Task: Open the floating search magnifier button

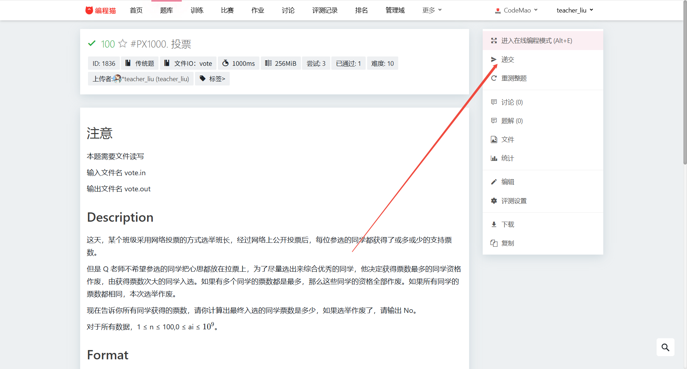Action: [x=665, y=347]
